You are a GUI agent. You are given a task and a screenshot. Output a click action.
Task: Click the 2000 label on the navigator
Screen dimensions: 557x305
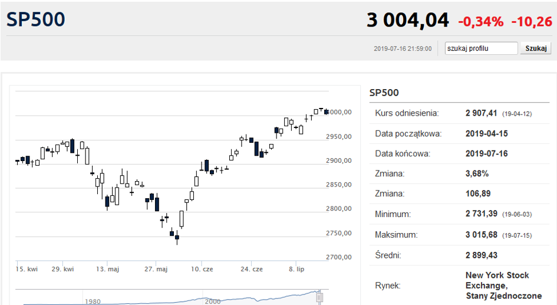click(x=212, y=301)
